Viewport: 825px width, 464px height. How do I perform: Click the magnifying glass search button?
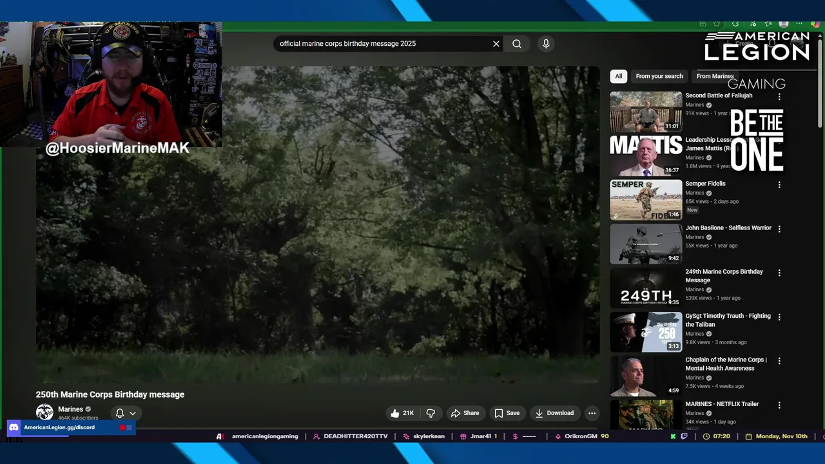pos(517,44)
